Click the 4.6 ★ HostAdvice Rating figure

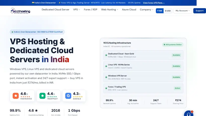pyautogui.click(x=36, y=112)
